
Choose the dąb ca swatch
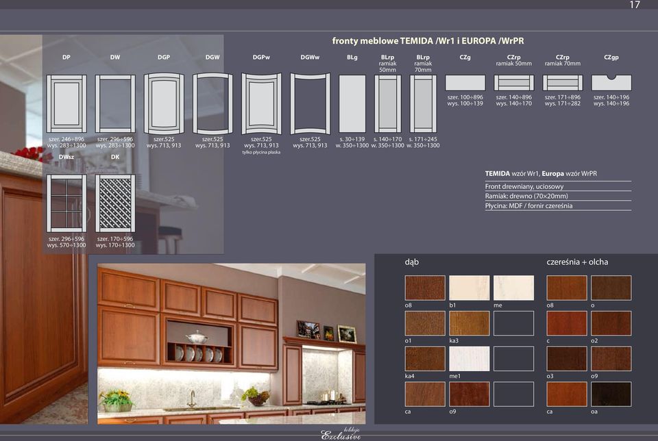point(425,394)
